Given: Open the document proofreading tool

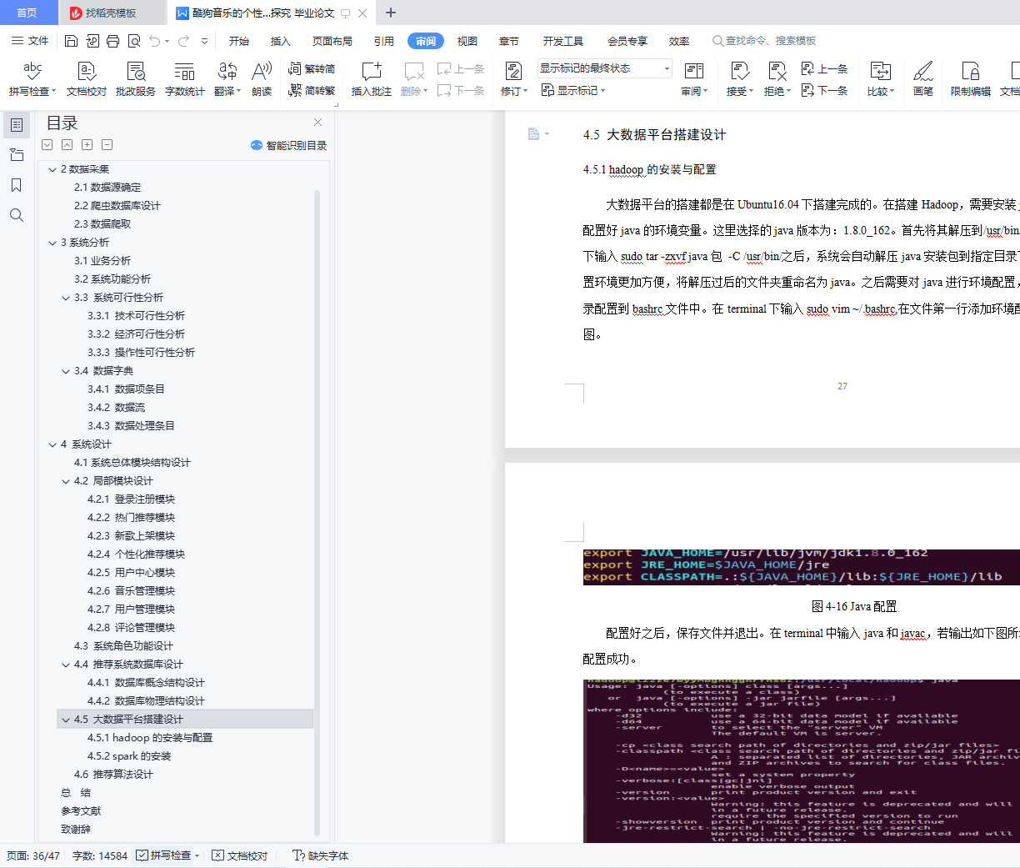Looking at the screenshot, I should pos(87,79).
